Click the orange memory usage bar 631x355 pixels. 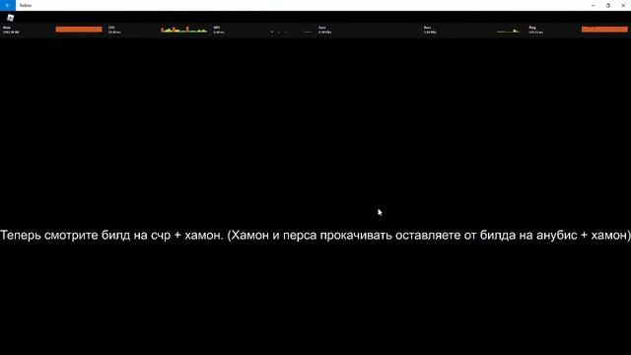click(x=79, y=30)
